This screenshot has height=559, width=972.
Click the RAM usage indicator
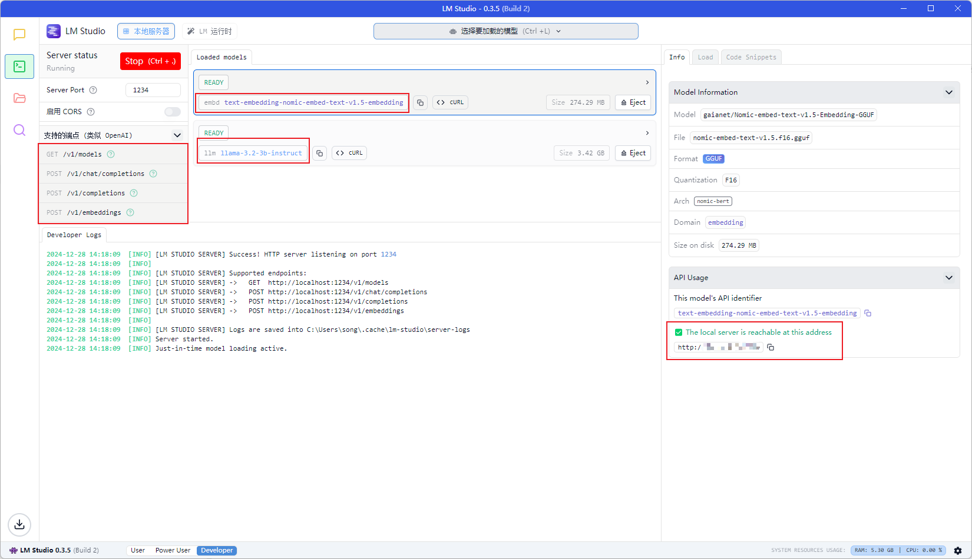pyautogui.click(x=874, y=550)
